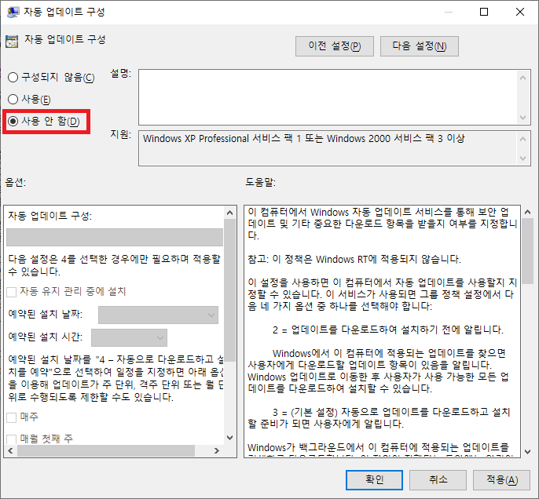
Task: Click options panel scroll right arrow
Action: coord(217,450)
